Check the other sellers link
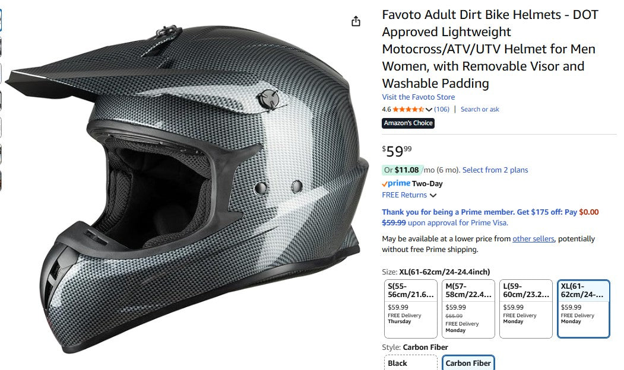Screen dimensions: 624x370 click(534, 238)
